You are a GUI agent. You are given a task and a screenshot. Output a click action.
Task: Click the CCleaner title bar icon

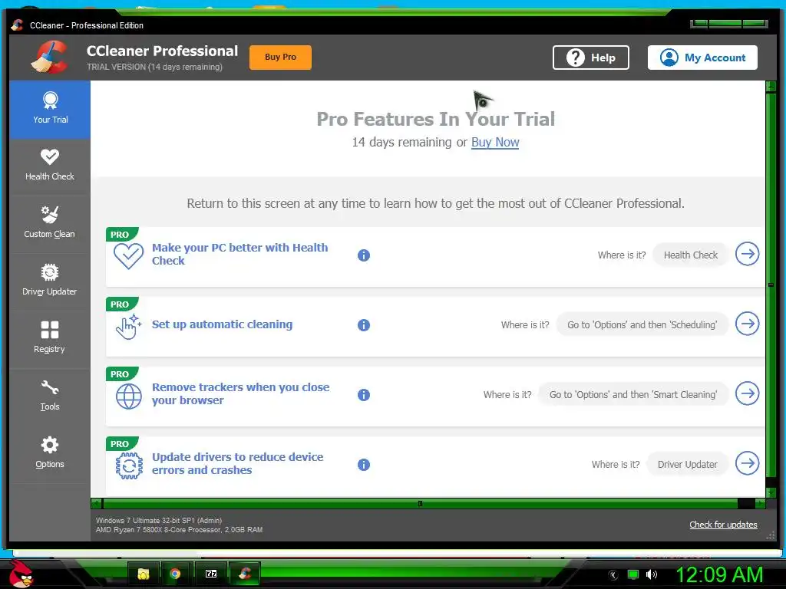17,25
